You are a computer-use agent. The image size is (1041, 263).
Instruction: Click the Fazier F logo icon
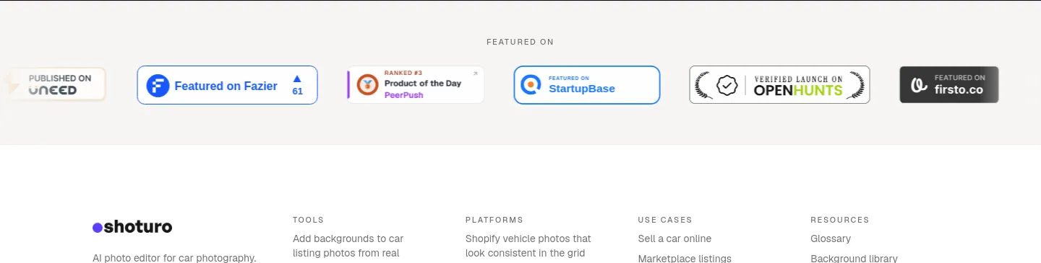pos(158,86)
